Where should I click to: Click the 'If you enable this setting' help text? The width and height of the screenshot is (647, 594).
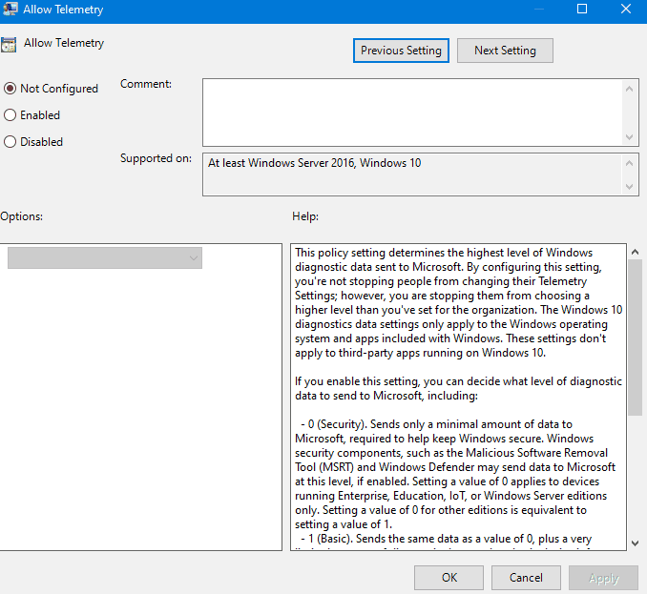click(458, 388)
